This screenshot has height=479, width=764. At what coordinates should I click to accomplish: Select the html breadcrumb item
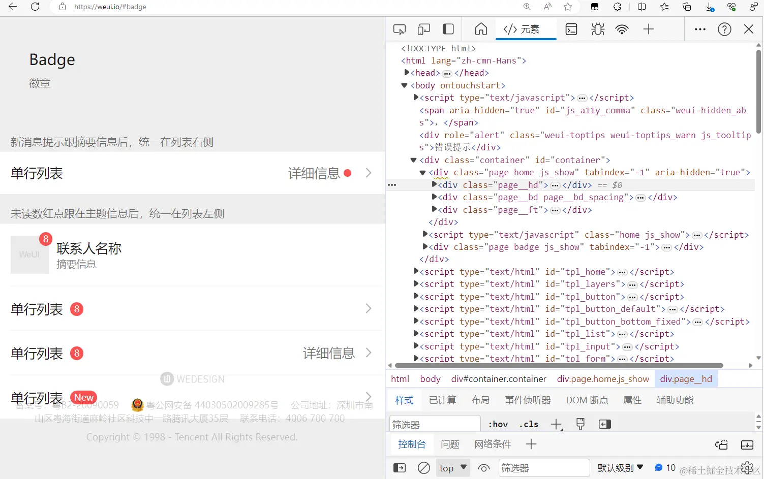pos(400,379)
